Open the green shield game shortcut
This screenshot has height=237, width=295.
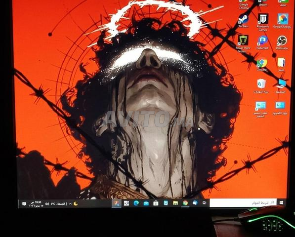coord(243,40)
